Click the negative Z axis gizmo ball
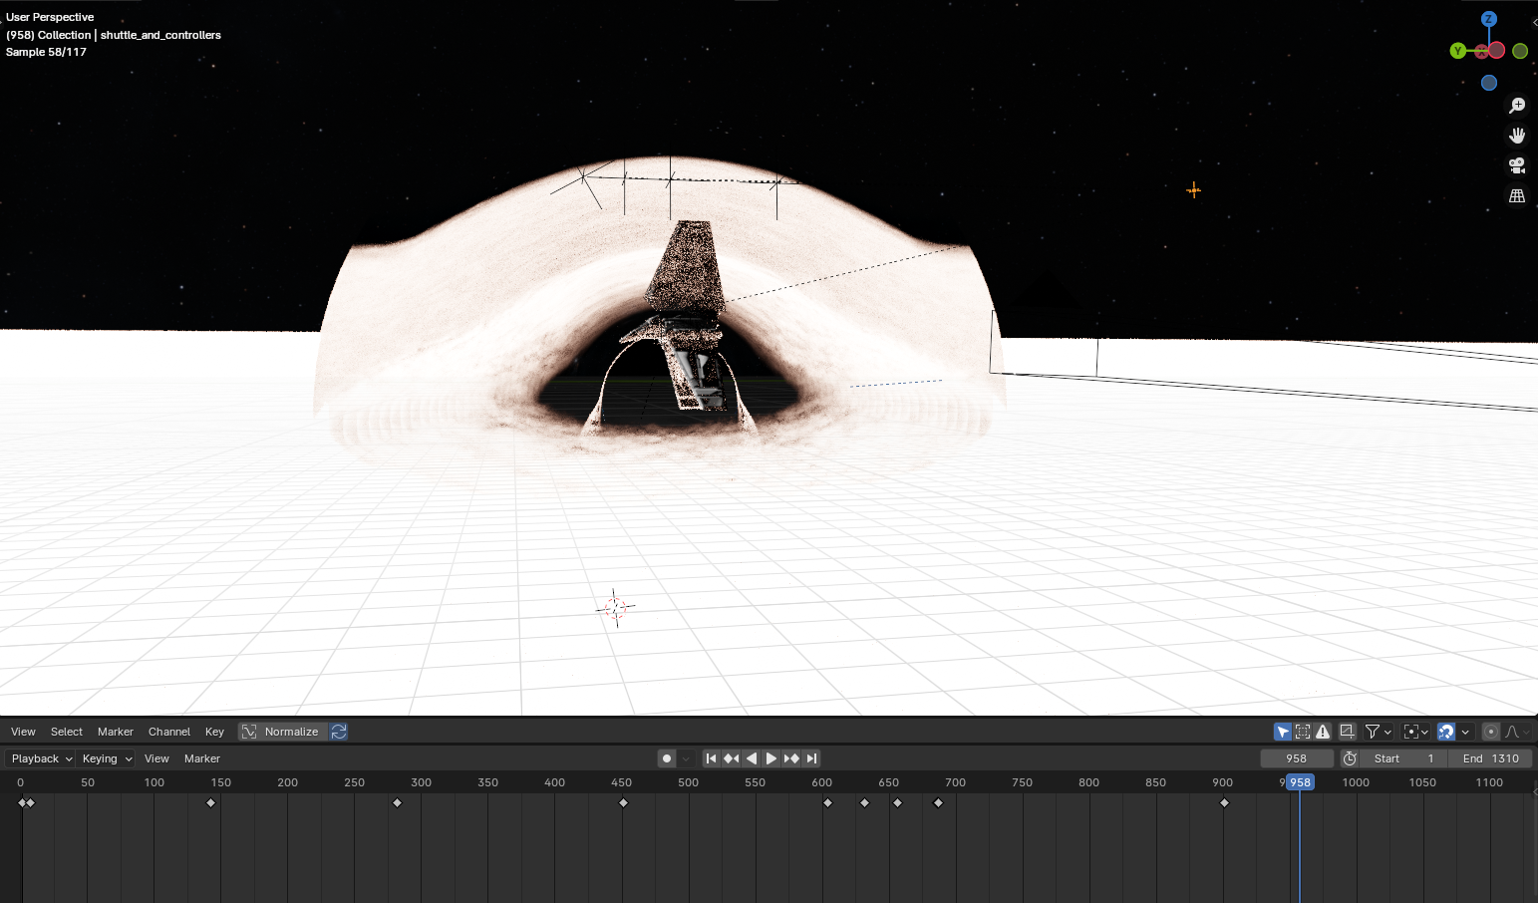 [1489, 83]
